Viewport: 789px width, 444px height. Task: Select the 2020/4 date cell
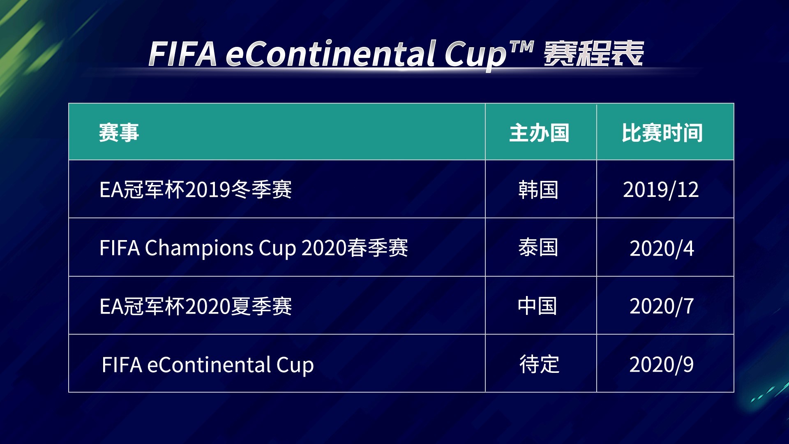click(x=662, y=248)
